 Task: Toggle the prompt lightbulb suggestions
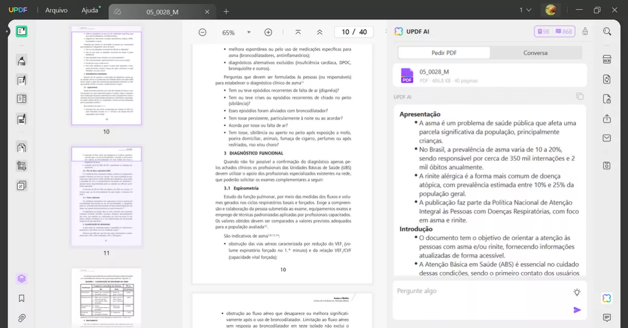click(577, 292)
